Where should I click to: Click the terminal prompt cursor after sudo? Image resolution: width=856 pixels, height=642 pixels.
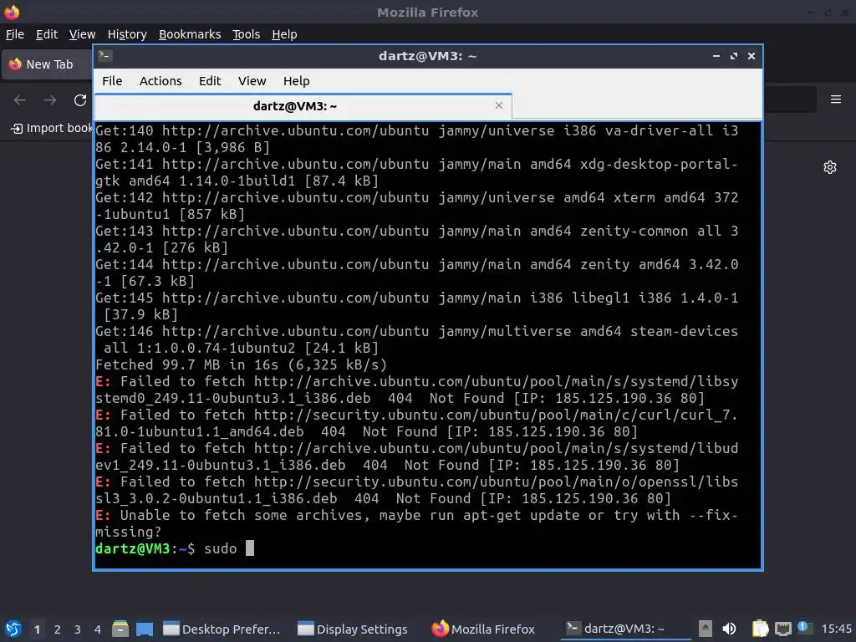[x=249, y=548]
